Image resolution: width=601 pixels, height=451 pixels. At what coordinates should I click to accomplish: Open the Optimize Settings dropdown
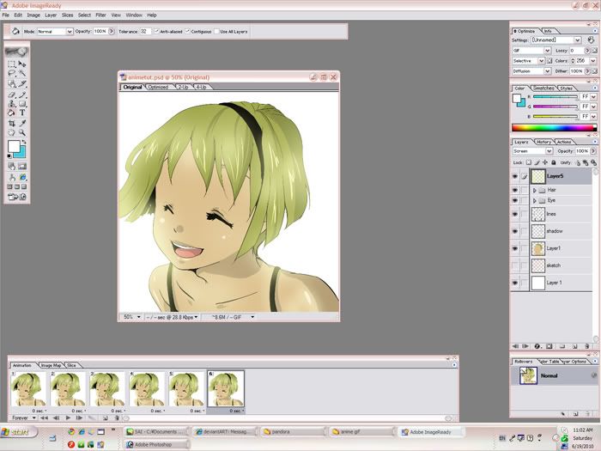click(556, 40)
